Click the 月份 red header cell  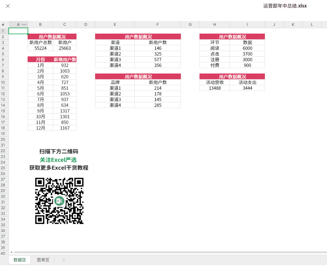(x=40, y=59)
